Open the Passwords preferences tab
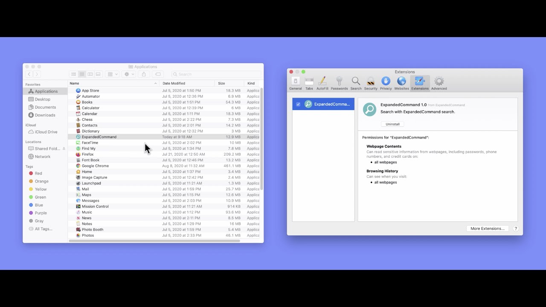The height and width of the screenshot is (307, 546). (x=339, y=84)
